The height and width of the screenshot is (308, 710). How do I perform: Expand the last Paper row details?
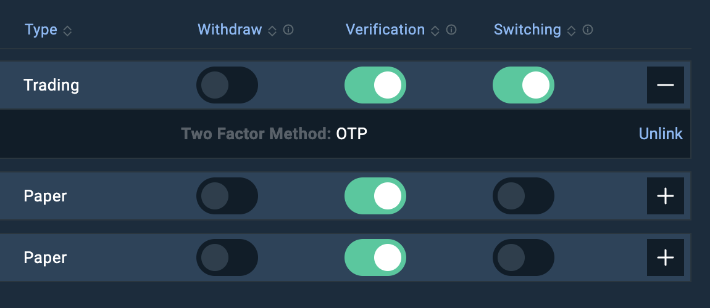pos(666,257)
